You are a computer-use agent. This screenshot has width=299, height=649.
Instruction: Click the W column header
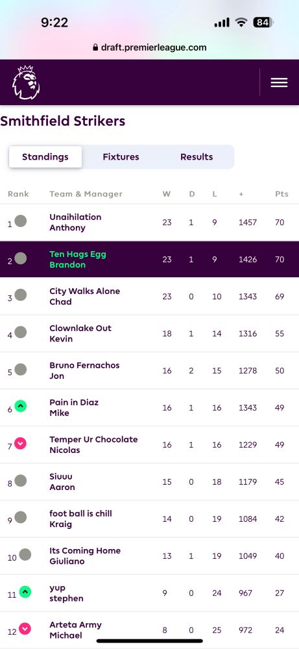click(166, 193)
